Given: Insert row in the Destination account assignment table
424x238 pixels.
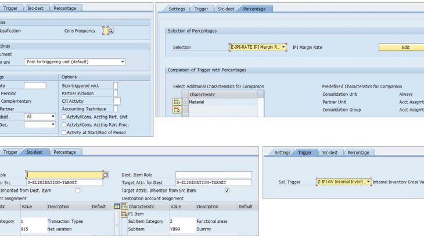Looking at the screenshot, I should tap(124, 207).
